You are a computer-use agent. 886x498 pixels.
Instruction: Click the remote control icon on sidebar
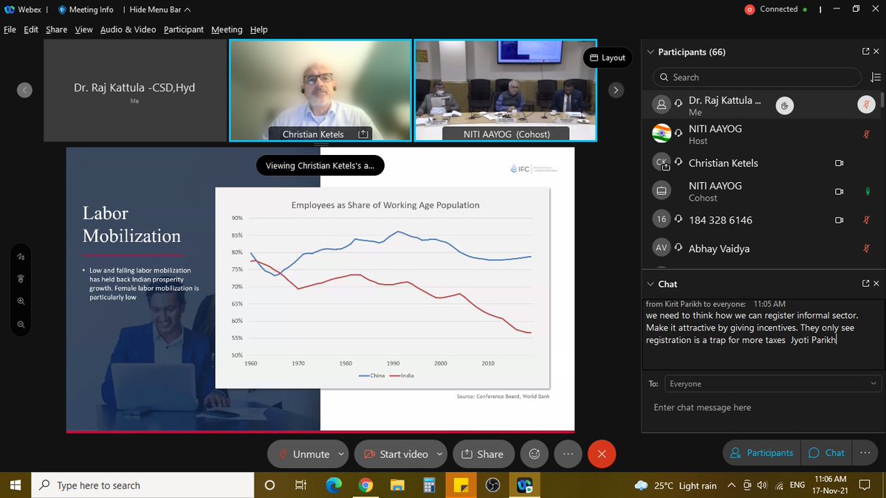[x=21, y=278]
